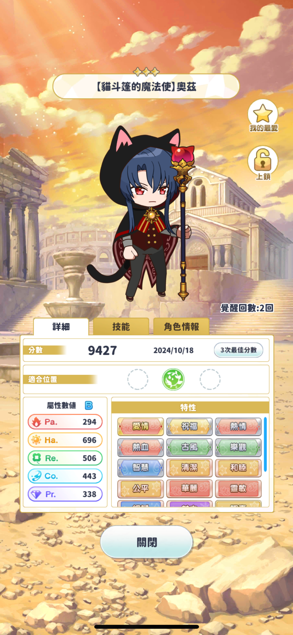Click the Ha. sun stat icon

pyautogui.click(x=37, y=440)
